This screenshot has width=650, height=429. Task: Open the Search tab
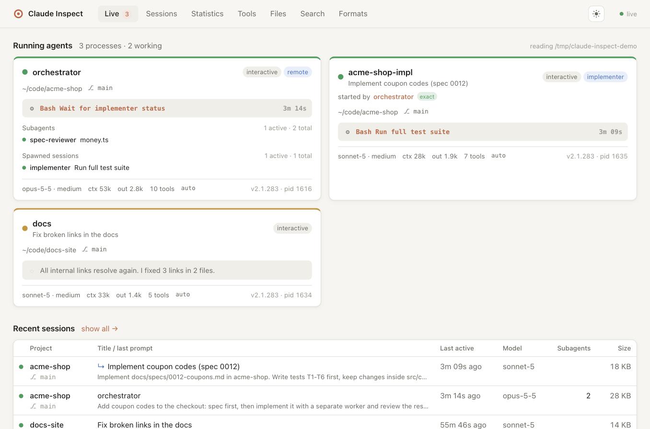313,14
